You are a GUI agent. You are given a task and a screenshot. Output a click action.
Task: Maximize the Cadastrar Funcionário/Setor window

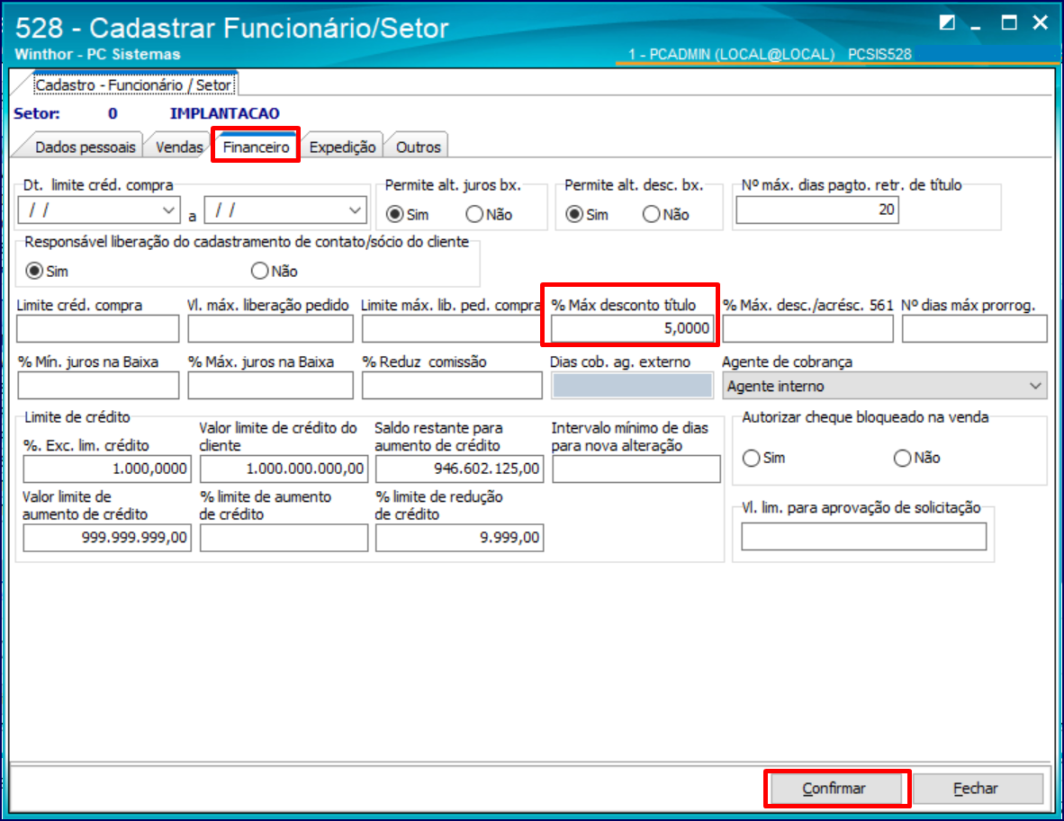click(x=1009, y=23)
